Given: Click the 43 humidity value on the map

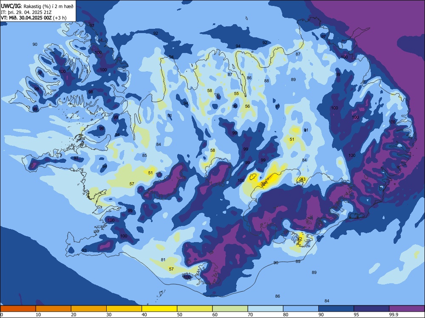Looking at the screenshot, I should [303, 179].
